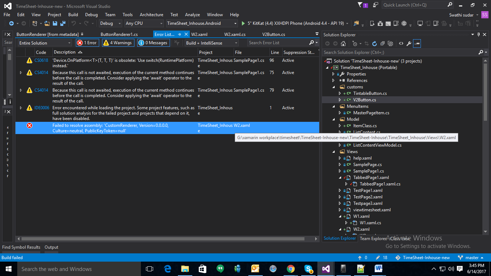The image size is (491, 276).
Task: Click the Open File folder icon
Action: 47,23
